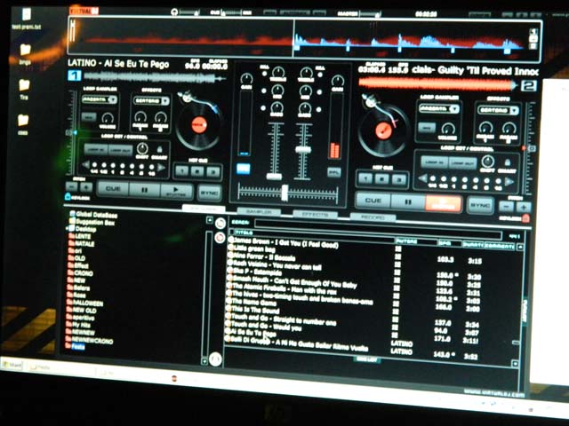Switch to the Effects tab
Viewport: 569px width, 426px height.
pos(315,215)
